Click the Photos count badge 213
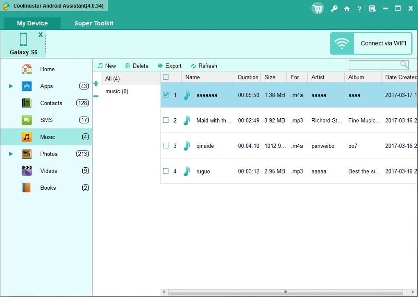The width and height of the screenshot is (418, 297). (x=82, y=154)
